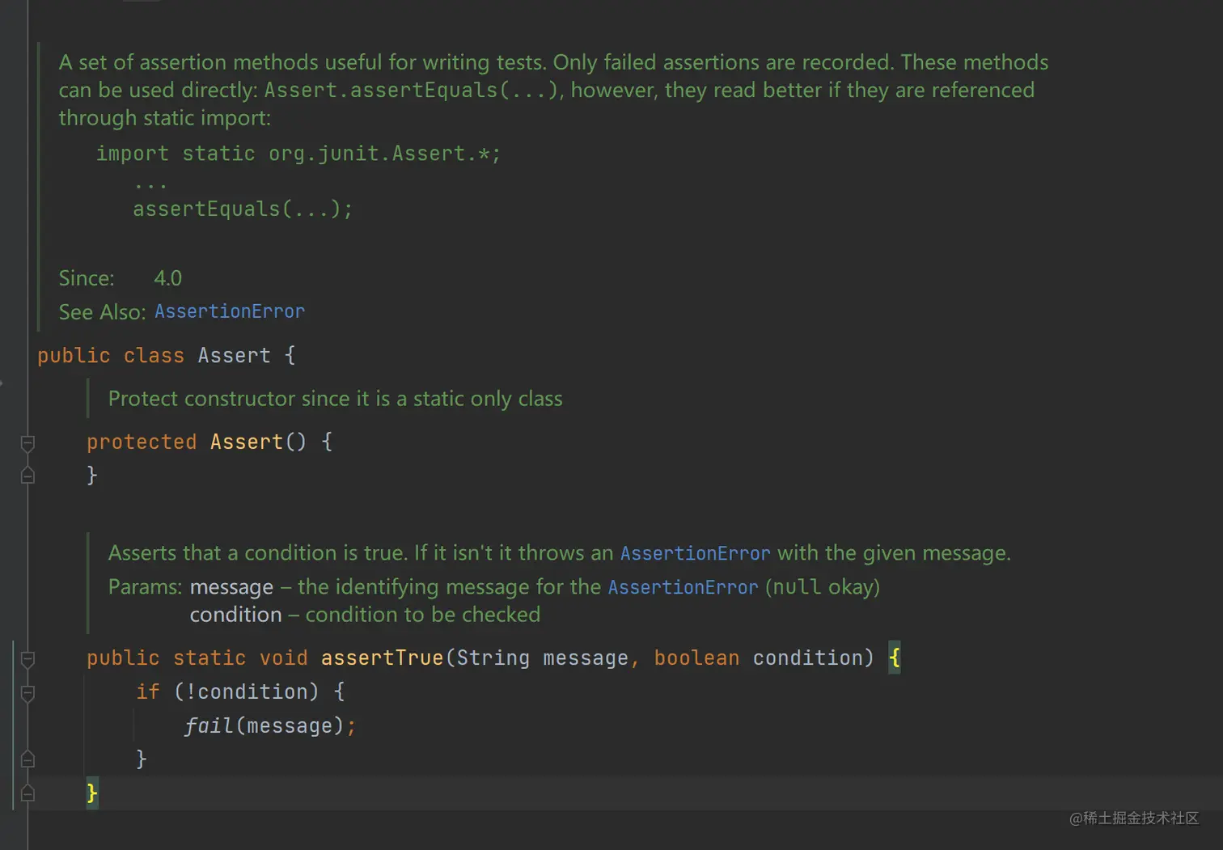
Task: Click fold end marker below protected Assert() line
Action: [28, 476]
